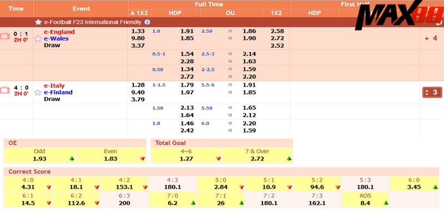Select over 6.0 odds 2.20

[249, 123]
